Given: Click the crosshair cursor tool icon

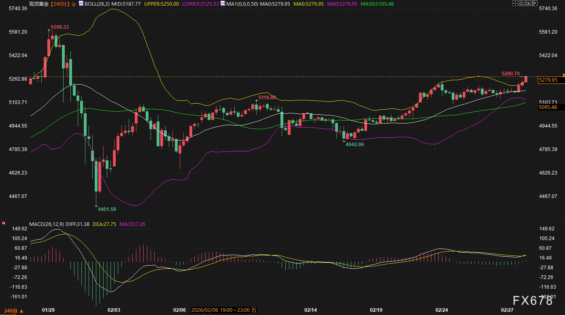Looking at the screenshot, I should coord(515,4).
